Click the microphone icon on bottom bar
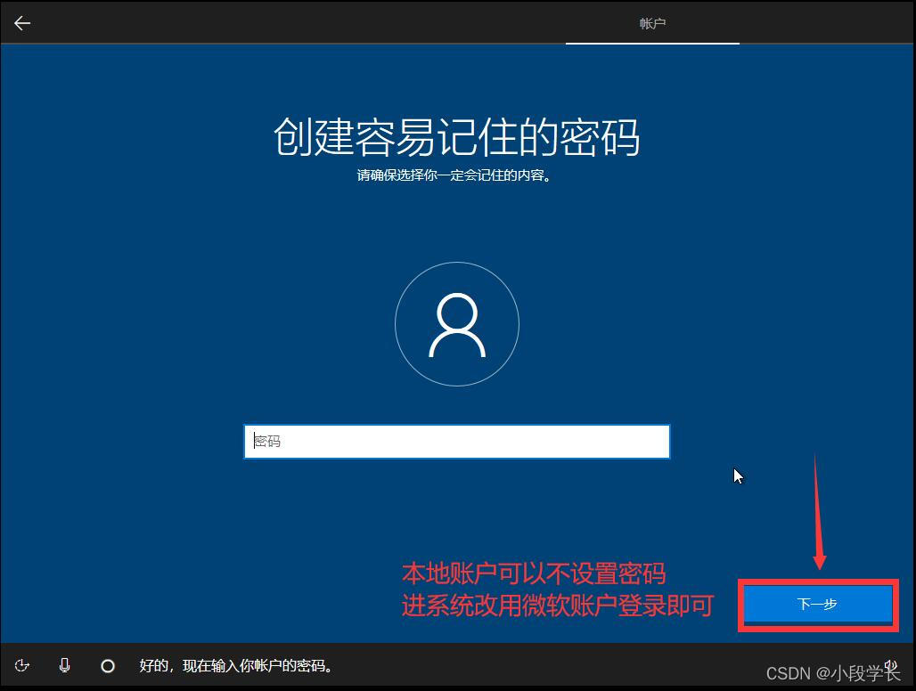The width and height of the screenshot is (916, 691). pos(64,665)
